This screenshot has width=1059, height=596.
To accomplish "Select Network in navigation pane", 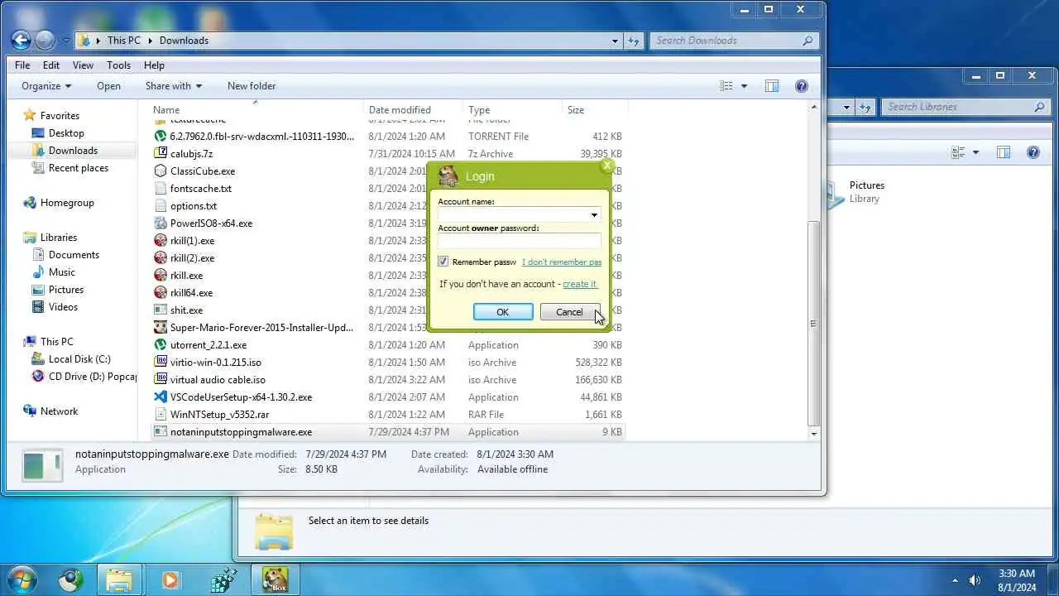I will point(59,411).
